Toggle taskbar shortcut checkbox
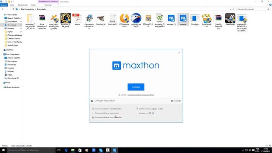Viewport: 272px width, 153px height. (93, 117)
